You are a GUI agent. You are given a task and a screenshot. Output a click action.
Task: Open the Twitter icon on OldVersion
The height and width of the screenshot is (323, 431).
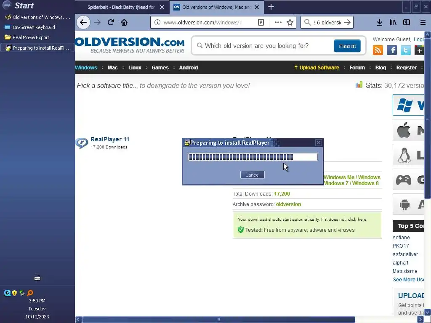coord(405,50)
